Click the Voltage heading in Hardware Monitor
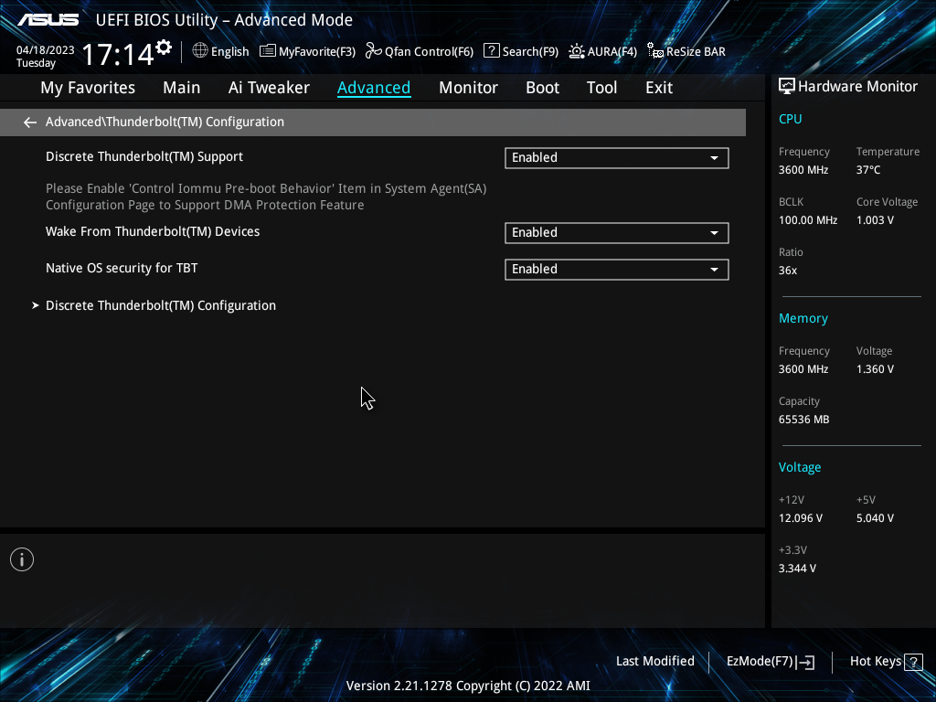The width and height of the screenshot is (936, 702). [x=799, y=468]
